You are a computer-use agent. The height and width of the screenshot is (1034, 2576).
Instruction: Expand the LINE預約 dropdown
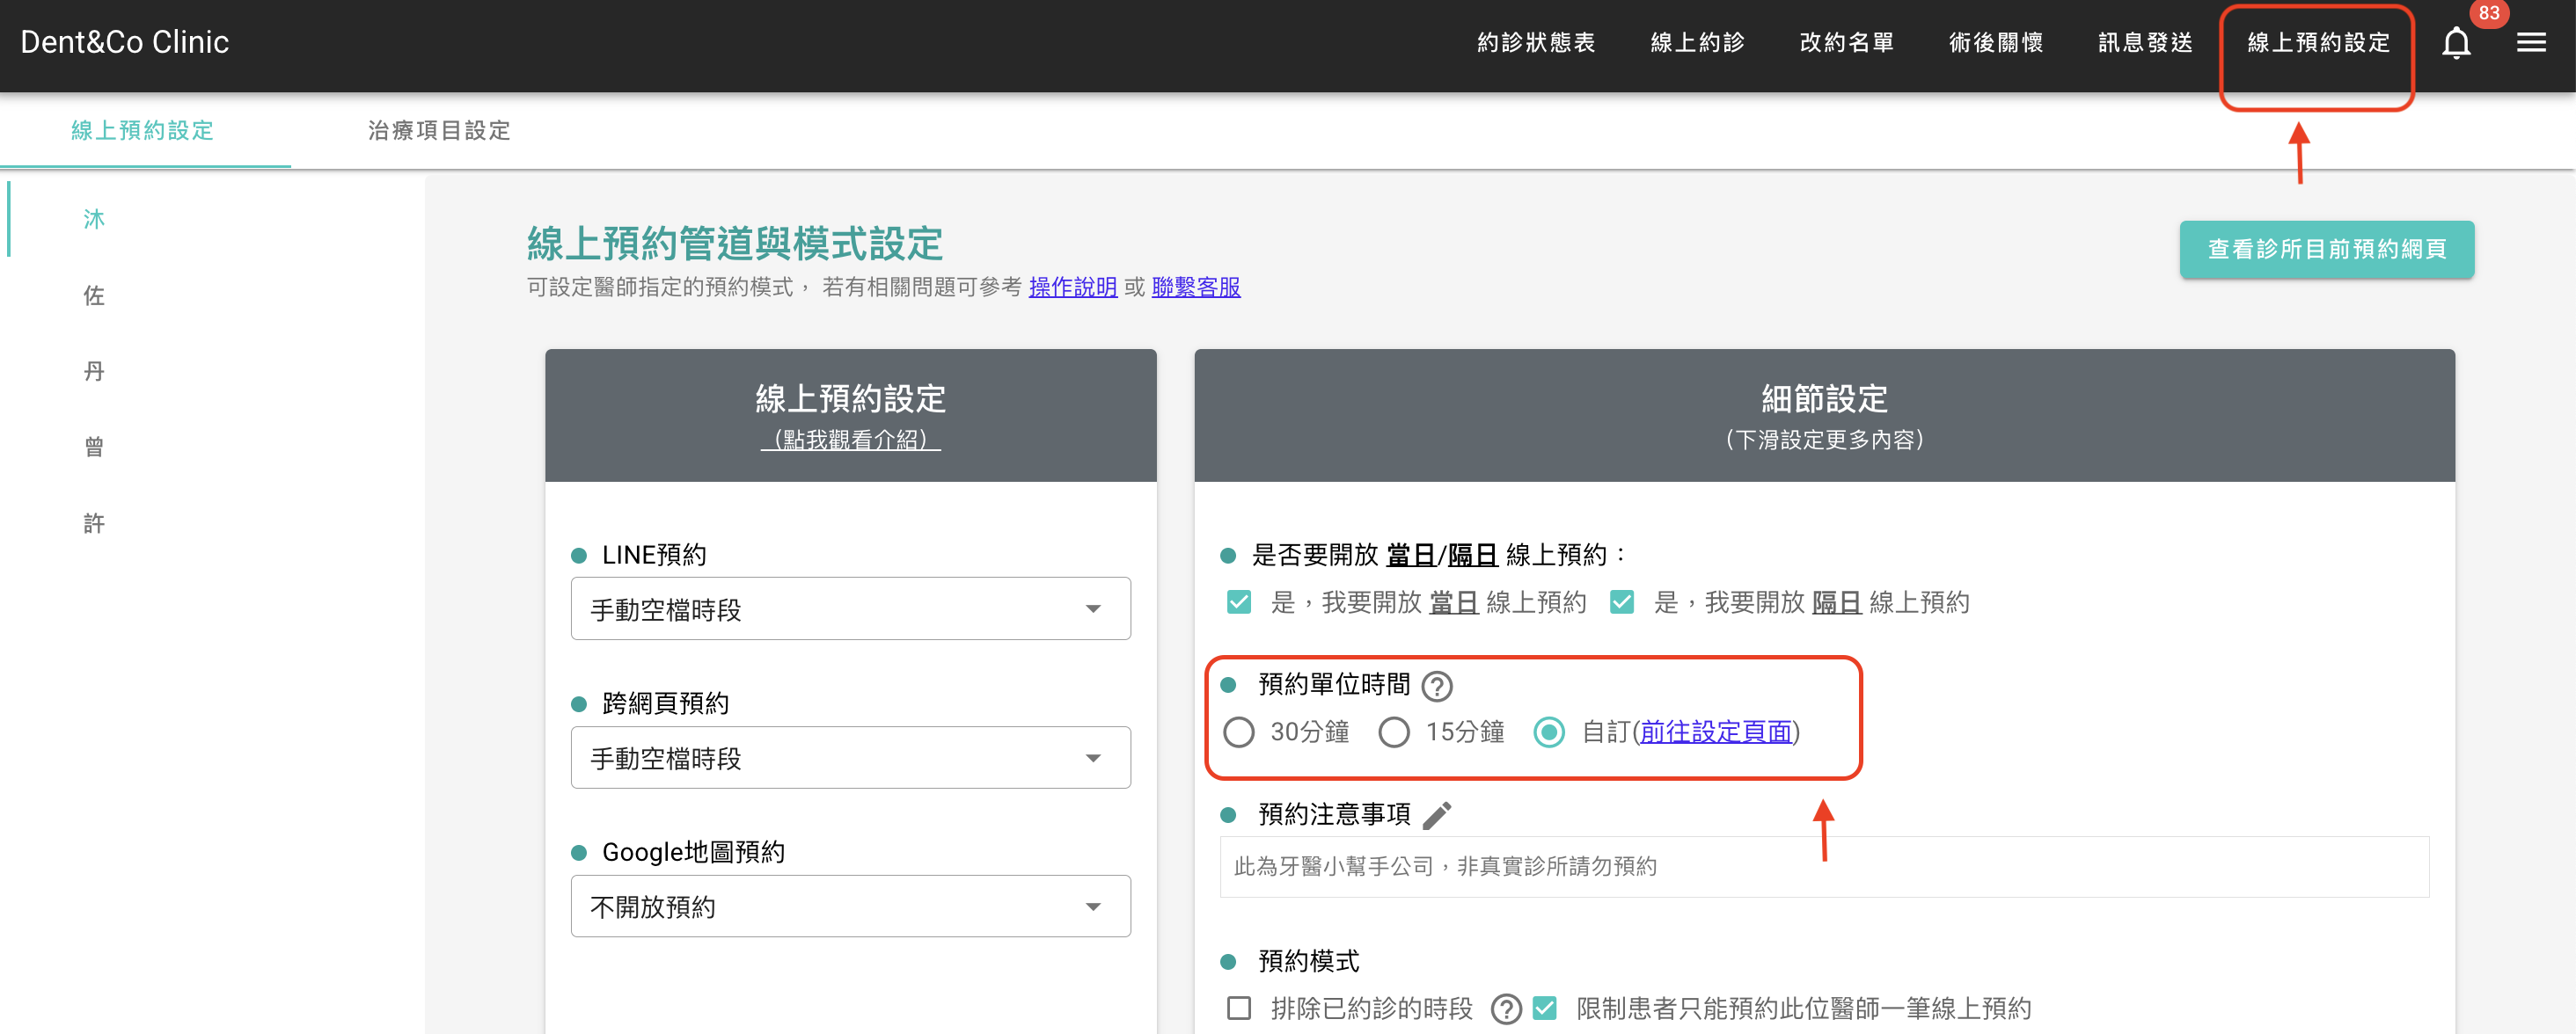[850, 608]
